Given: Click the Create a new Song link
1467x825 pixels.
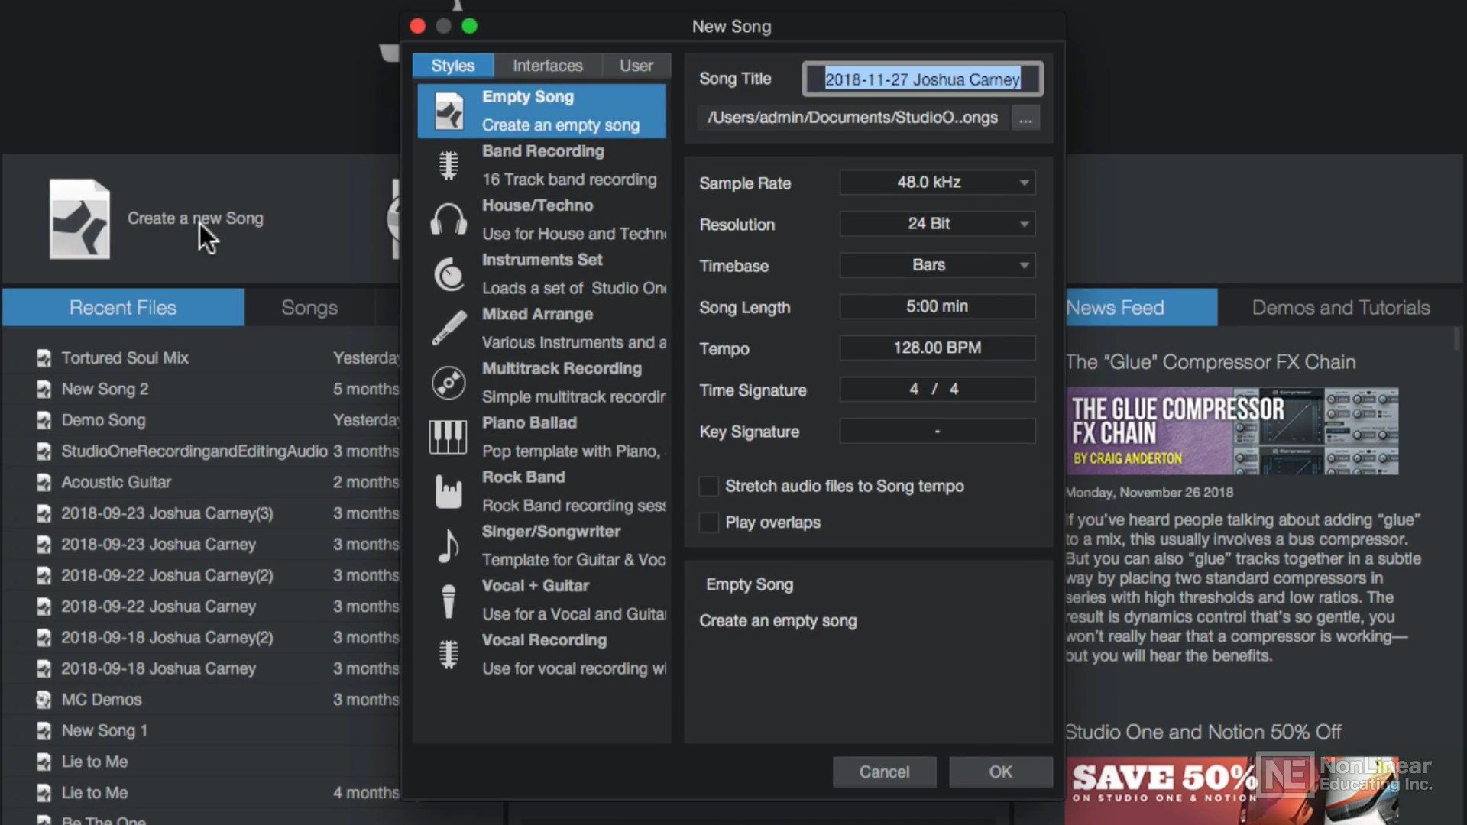Looking at the screenshot, I should [x=196, y=218].
